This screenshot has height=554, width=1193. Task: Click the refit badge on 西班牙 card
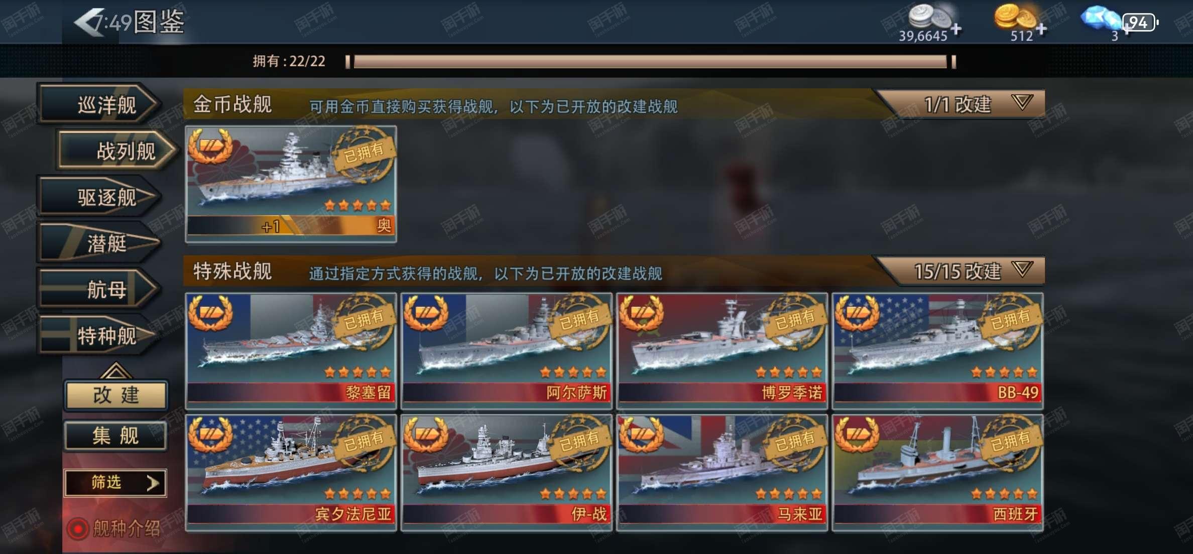(857, 435)
